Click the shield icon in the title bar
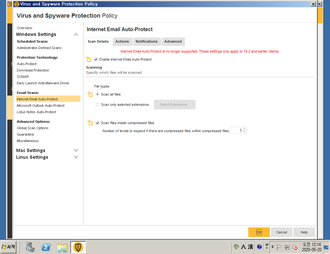This screenshot has height=254, width=330. (x=17, y=4)
